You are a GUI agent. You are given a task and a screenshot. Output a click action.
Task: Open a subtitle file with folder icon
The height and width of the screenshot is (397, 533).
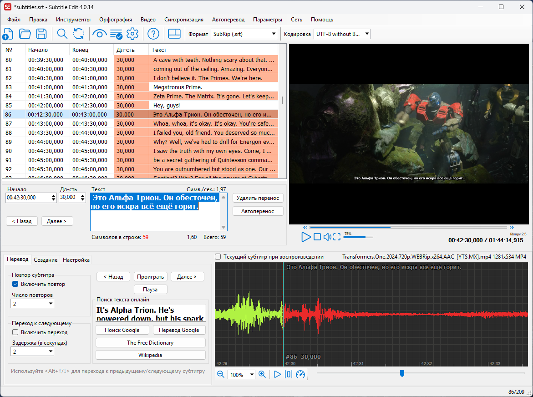tap(25, 34)
